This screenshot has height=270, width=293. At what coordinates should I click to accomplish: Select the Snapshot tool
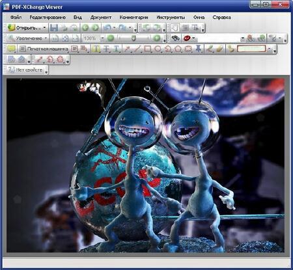(185, 27)
